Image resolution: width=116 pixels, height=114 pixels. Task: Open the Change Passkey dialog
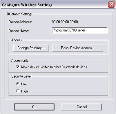coord(31,48)
